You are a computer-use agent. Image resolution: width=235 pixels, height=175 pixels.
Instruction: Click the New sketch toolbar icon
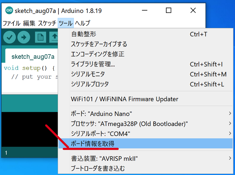[x=40, y=37]
